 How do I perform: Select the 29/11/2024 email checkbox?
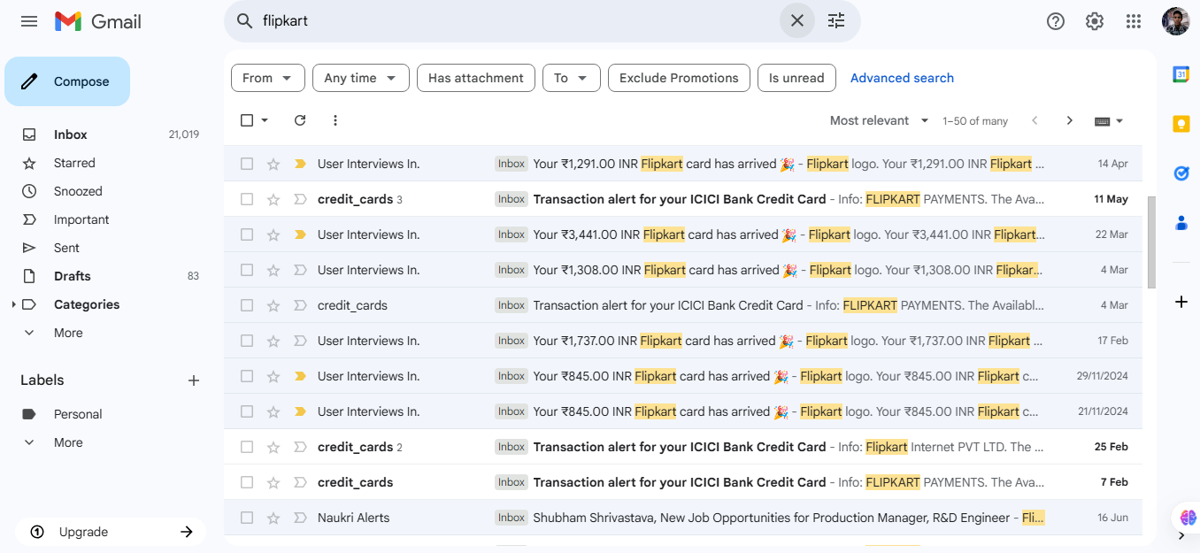click(247, 376)
